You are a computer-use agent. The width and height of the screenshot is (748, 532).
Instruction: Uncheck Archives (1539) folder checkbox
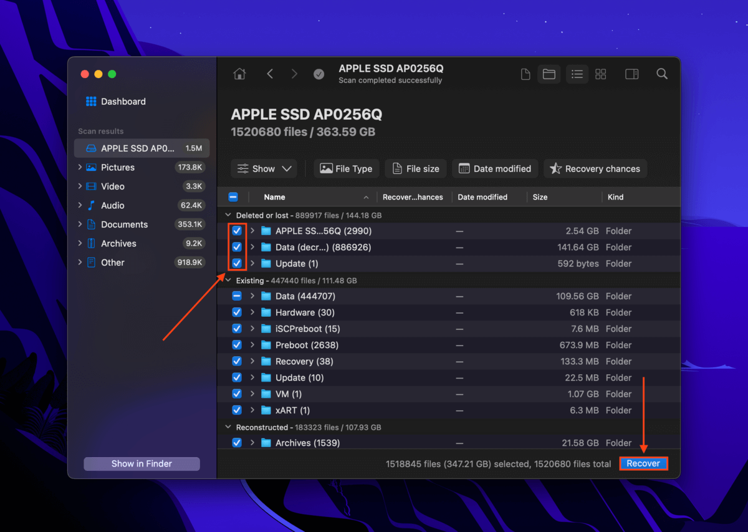point(237,443)
